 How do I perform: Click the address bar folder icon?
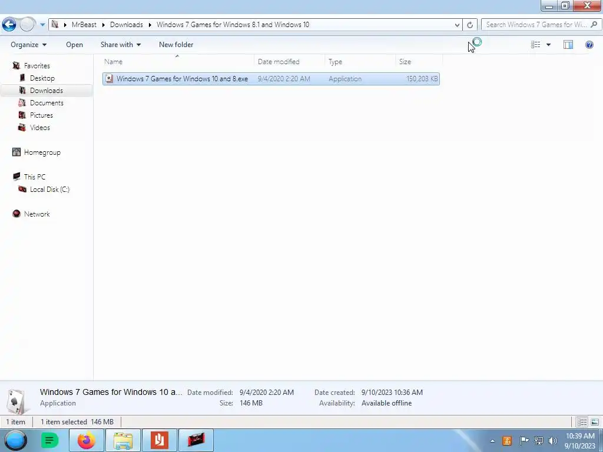point(55,25)
